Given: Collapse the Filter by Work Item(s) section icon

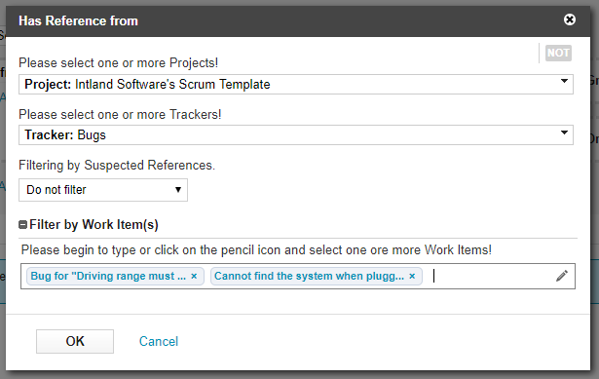Looking at the screenshot, I should pos(22,225).
